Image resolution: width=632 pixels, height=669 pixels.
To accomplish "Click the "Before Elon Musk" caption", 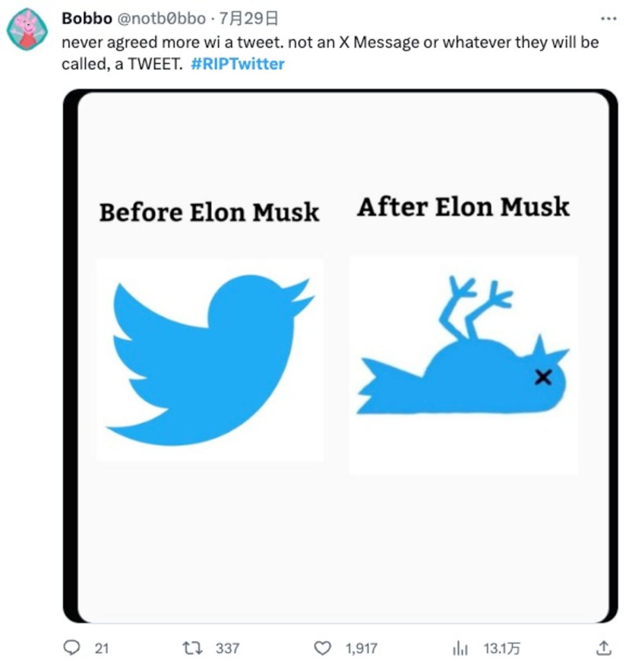I will (209, 212).
